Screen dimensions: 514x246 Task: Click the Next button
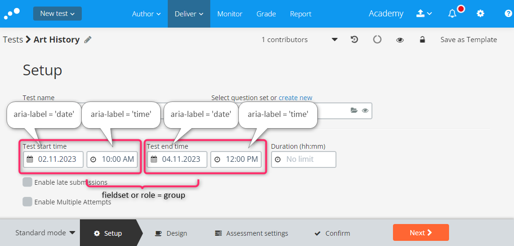pyautogui.click(x=421, y=232)
